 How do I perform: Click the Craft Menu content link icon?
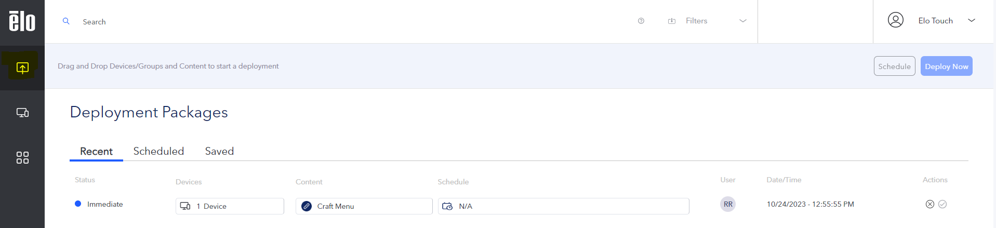tap(307, 206)
